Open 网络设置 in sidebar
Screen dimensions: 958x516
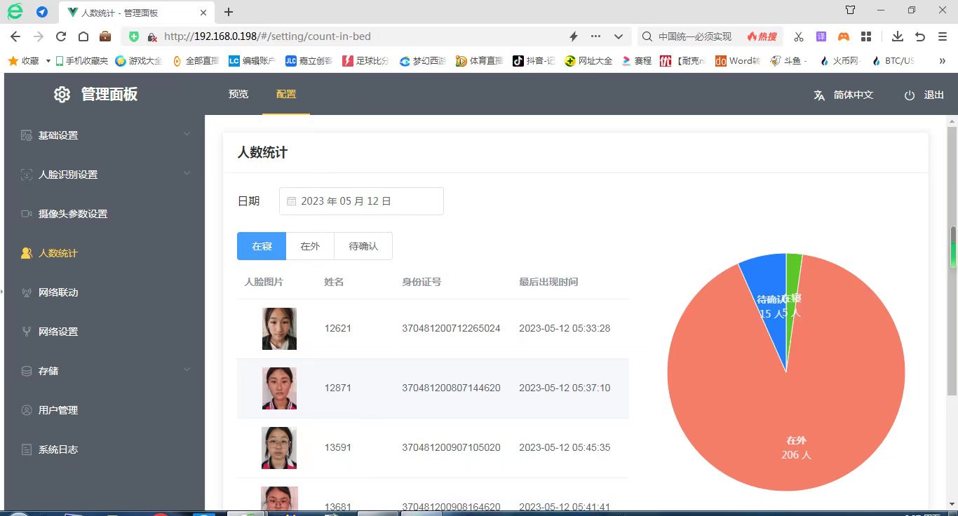tap(104, 332)
